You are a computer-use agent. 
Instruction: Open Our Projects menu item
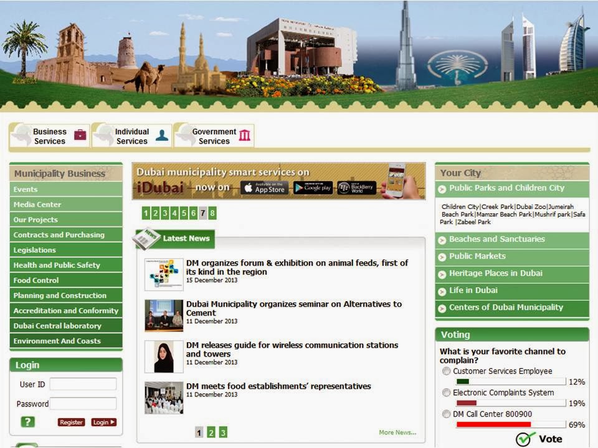66,220
